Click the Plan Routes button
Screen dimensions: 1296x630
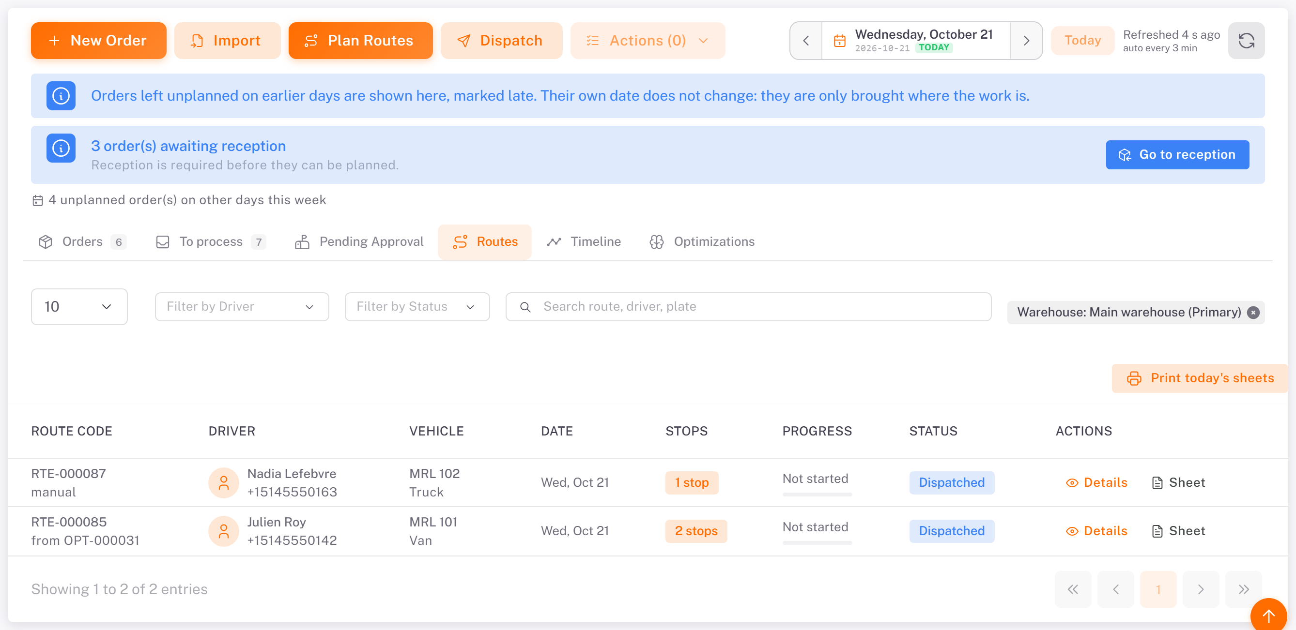click(x=360, y=41)
